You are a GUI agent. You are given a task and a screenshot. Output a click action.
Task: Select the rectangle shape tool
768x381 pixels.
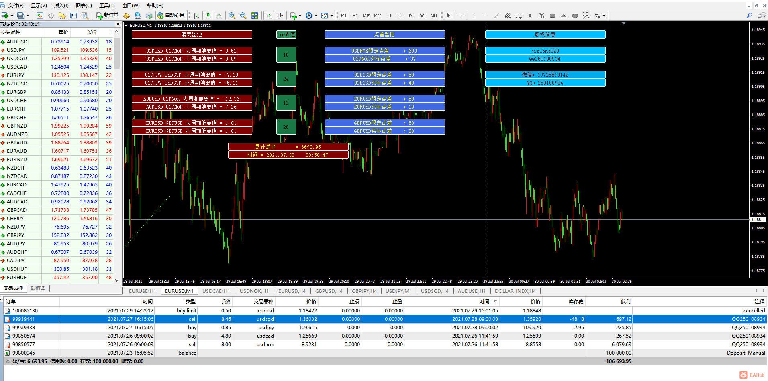(x=553, y=16)
